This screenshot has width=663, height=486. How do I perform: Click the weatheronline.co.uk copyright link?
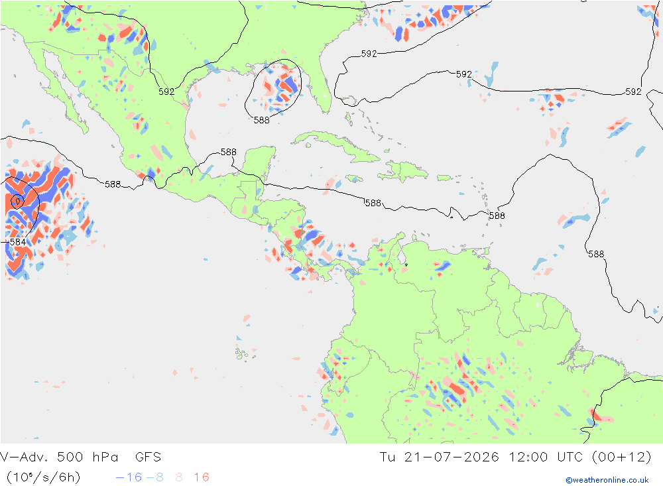pyautogui.click(x=607, y=480)
